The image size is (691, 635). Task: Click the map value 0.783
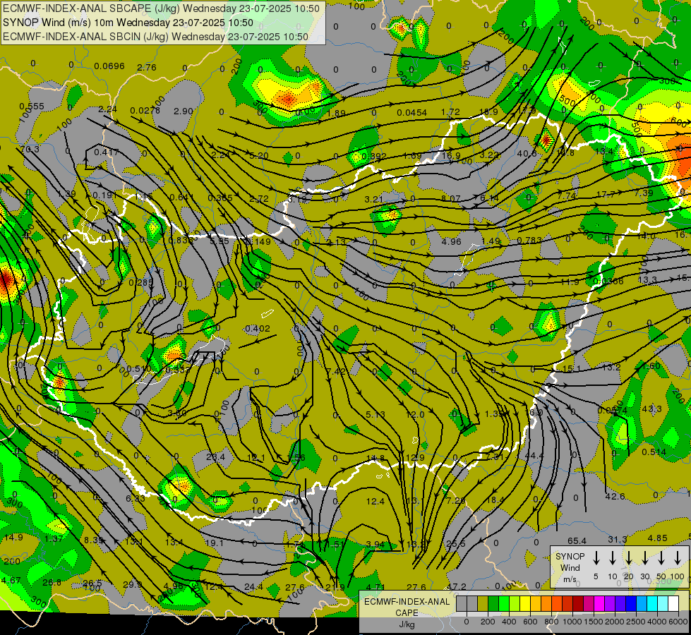point(529,240)
